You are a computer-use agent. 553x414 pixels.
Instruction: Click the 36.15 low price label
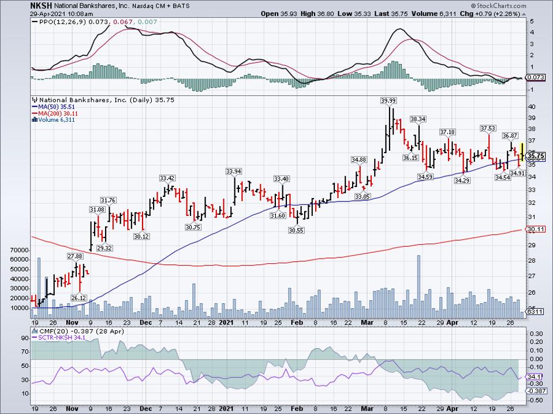point(410,158)
